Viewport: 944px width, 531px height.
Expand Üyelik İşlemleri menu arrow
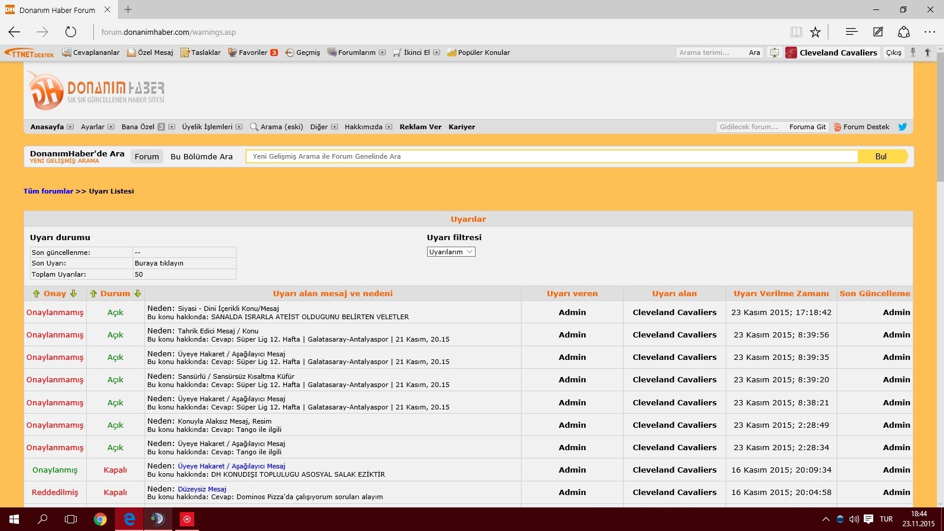point(239,127)
